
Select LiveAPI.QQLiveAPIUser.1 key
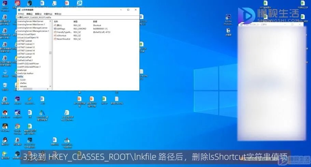coord(29,67)
